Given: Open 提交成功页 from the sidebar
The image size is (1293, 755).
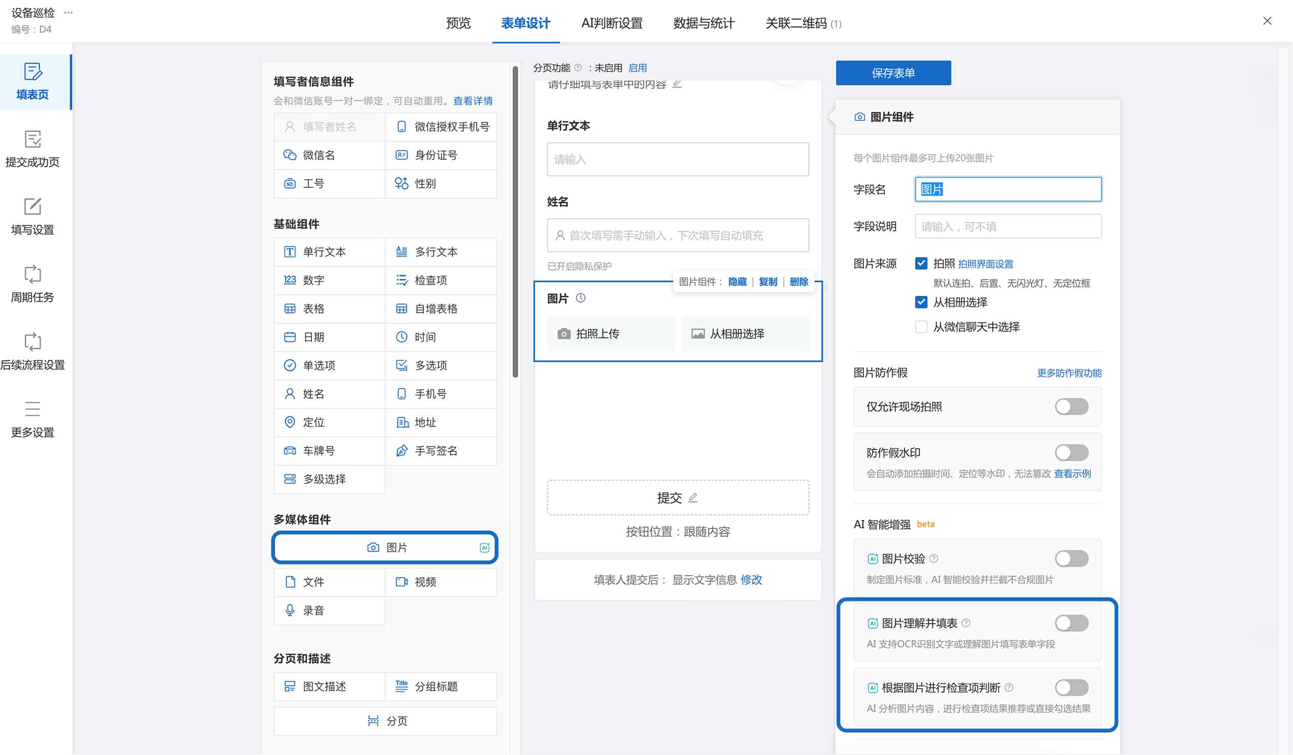Looking at the screenshot, I should (33, 149).
